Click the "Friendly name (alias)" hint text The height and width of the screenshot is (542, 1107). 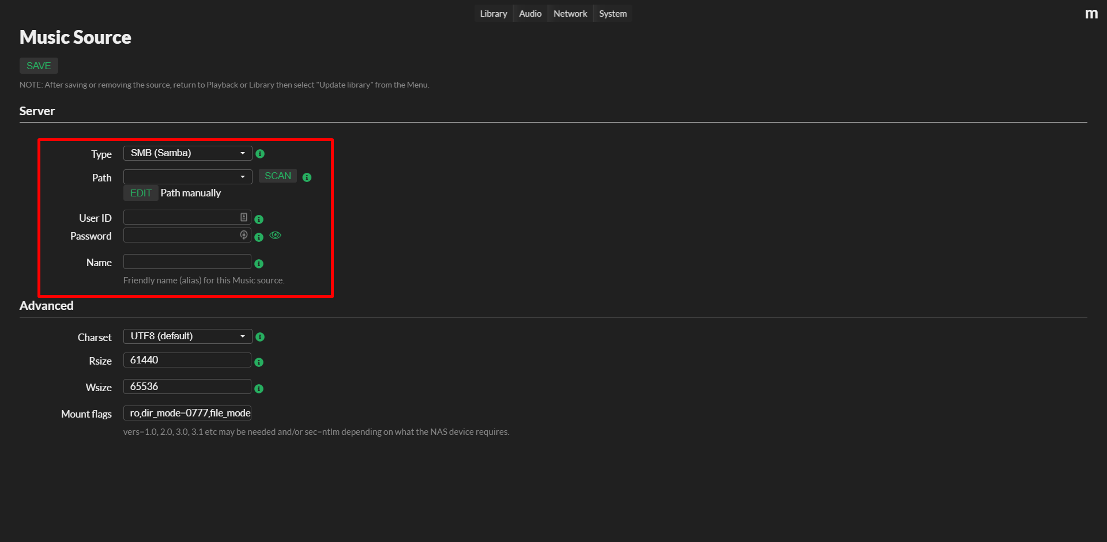point(204,281)
